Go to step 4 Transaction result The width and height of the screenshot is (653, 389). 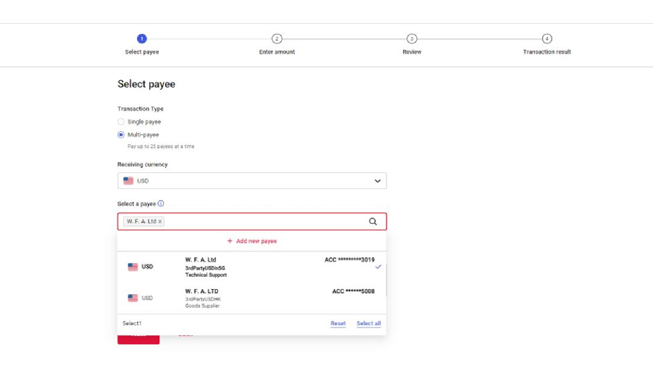546,39
